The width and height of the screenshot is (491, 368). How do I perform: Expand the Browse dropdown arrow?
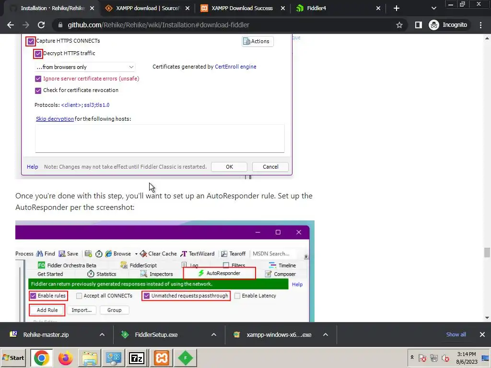(136, 254)
